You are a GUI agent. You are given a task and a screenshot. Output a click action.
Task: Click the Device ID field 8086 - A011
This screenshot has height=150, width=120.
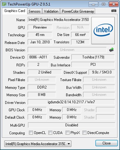point(38,57)
